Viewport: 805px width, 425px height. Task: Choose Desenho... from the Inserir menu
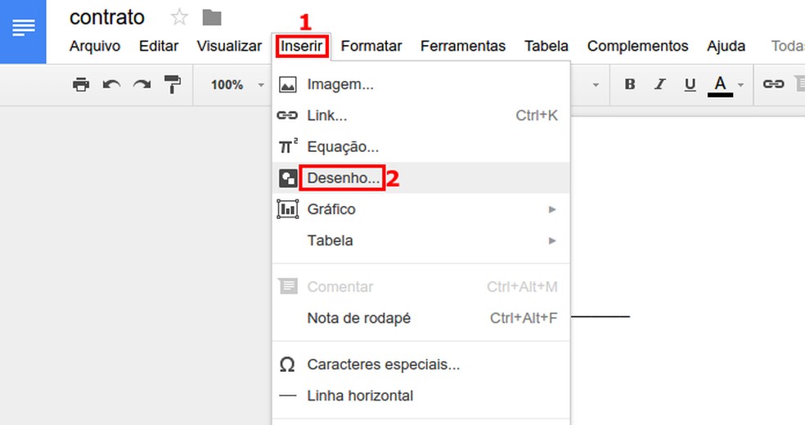point(343,177)
